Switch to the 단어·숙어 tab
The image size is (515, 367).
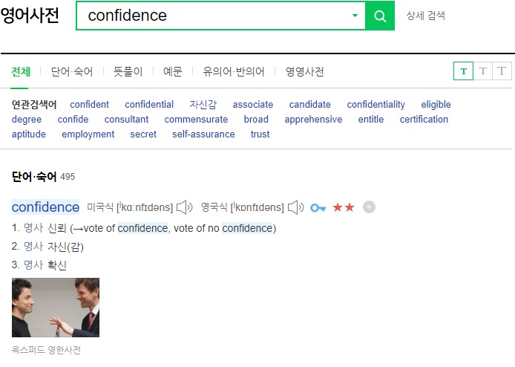click(x=72, y=71)
